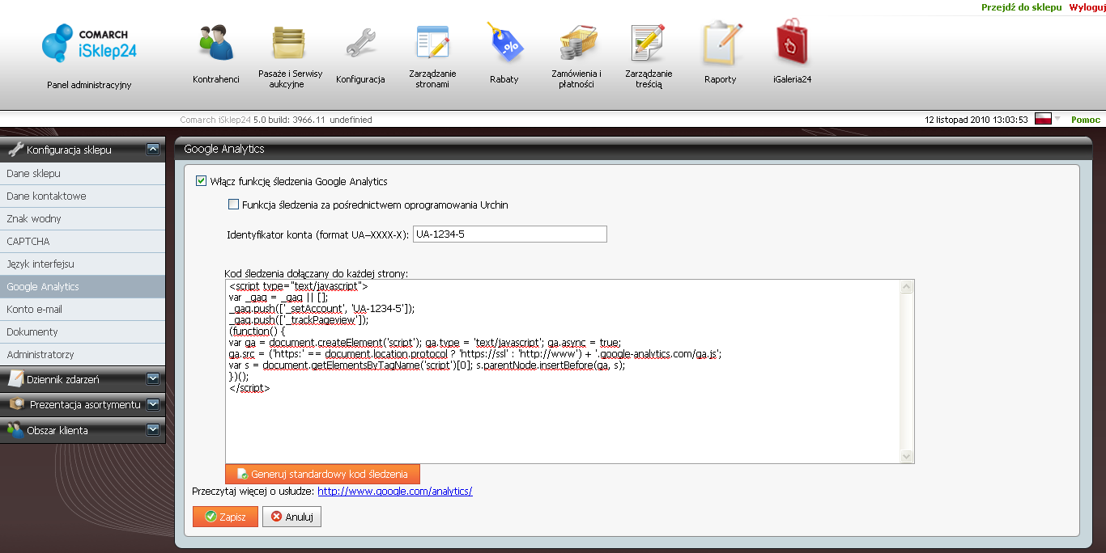Select Google Analytics menu item
This screenshot has height=553, width=1106.
point(83,286)
